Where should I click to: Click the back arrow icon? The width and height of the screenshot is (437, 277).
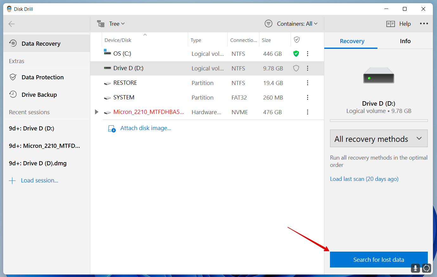[x=12, y=24]
